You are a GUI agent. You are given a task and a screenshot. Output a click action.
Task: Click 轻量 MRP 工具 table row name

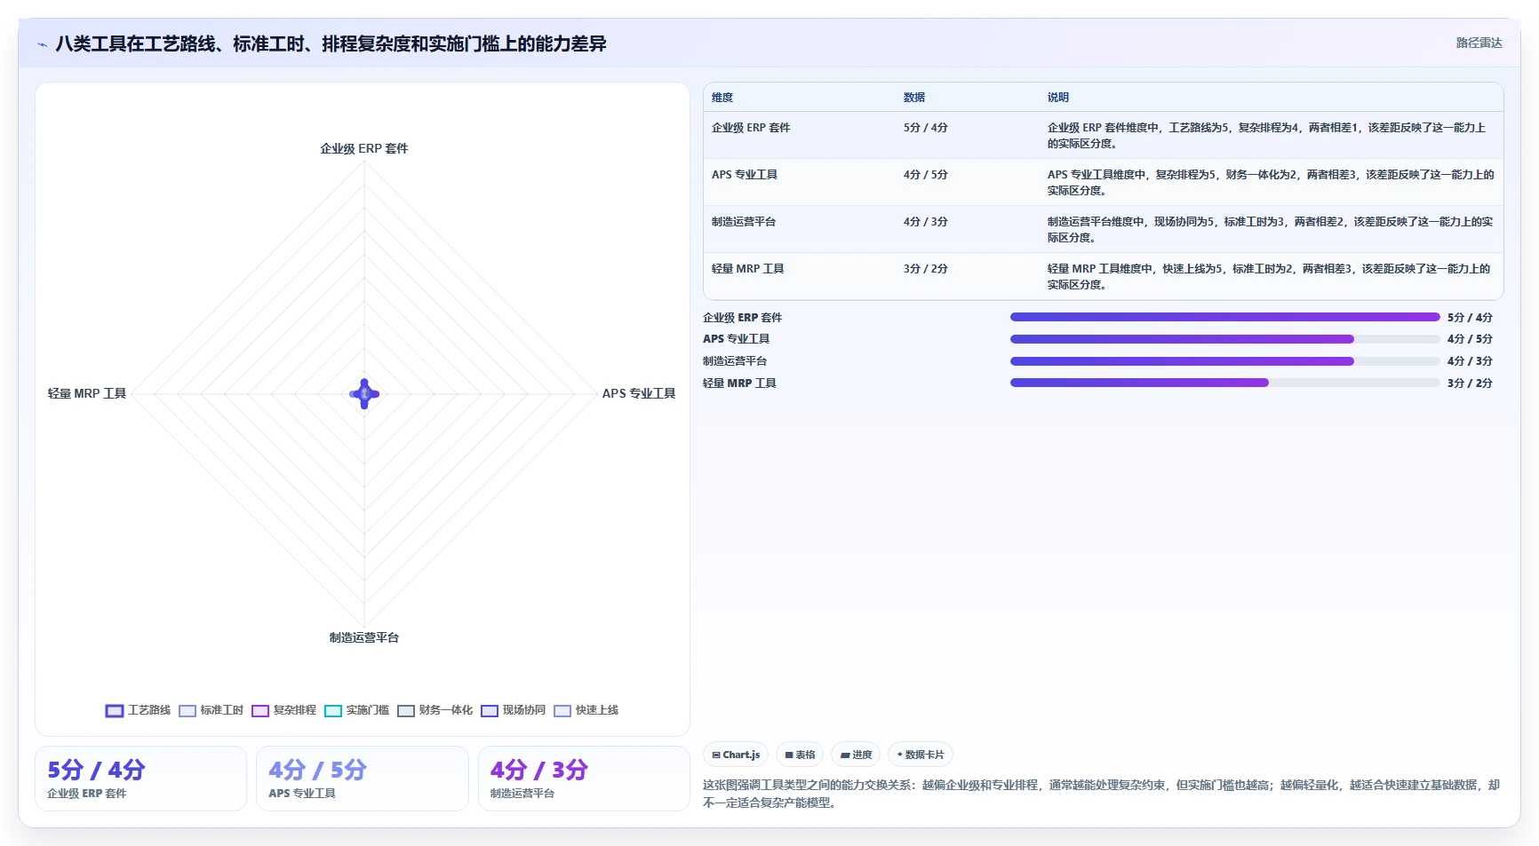748,269
